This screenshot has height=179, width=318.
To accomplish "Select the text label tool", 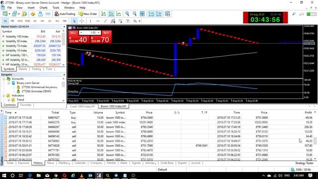I will point(128,21).
